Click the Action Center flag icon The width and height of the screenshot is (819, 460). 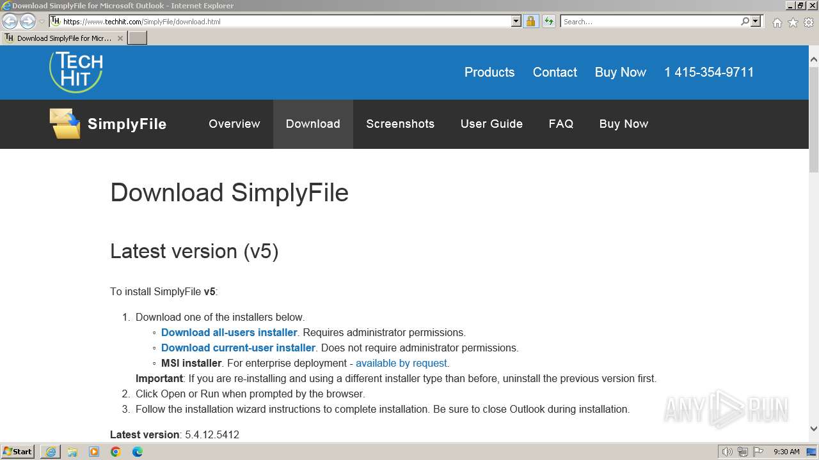click(758, 452)
